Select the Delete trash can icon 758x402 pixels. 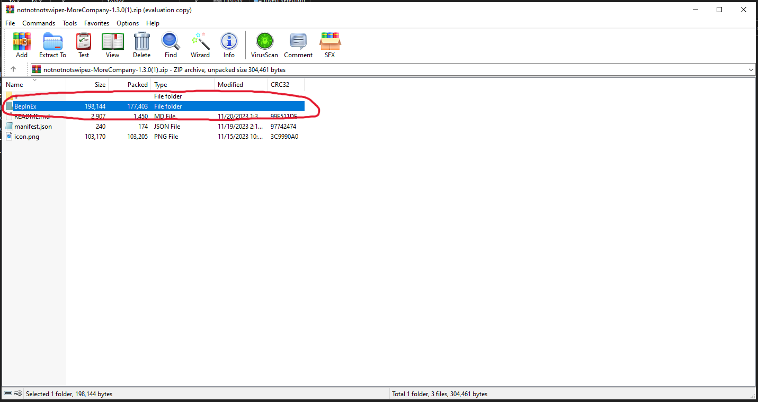141,45
